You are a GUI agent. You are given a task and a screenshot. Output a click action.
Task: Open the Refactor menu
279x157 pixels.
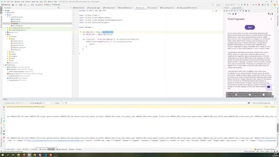point(28,2)
